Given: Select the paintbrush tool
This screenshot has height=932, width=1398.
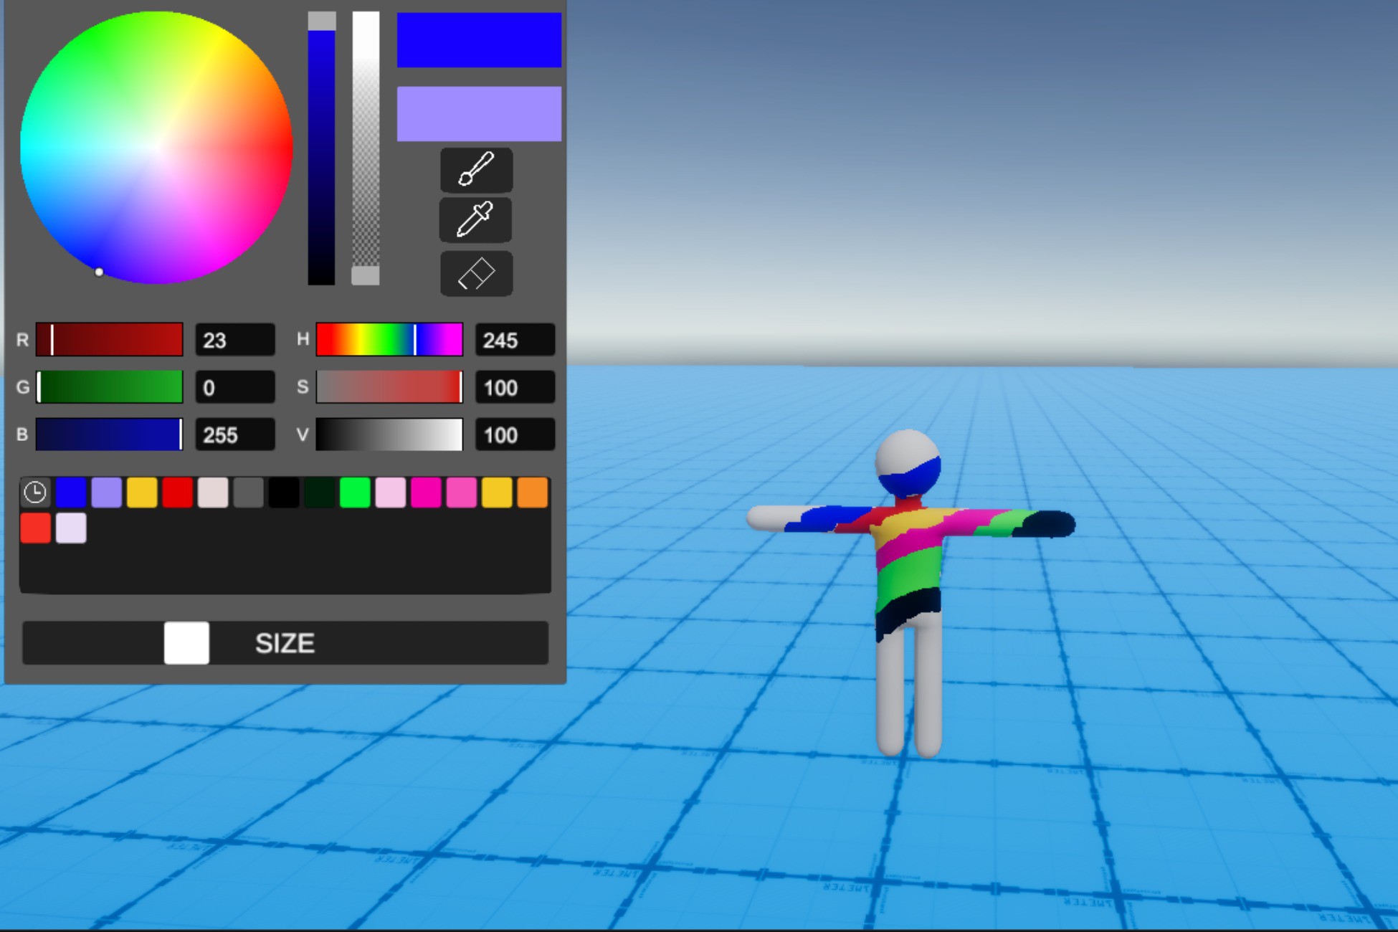Looking at the screenshot, I should 476,170.
